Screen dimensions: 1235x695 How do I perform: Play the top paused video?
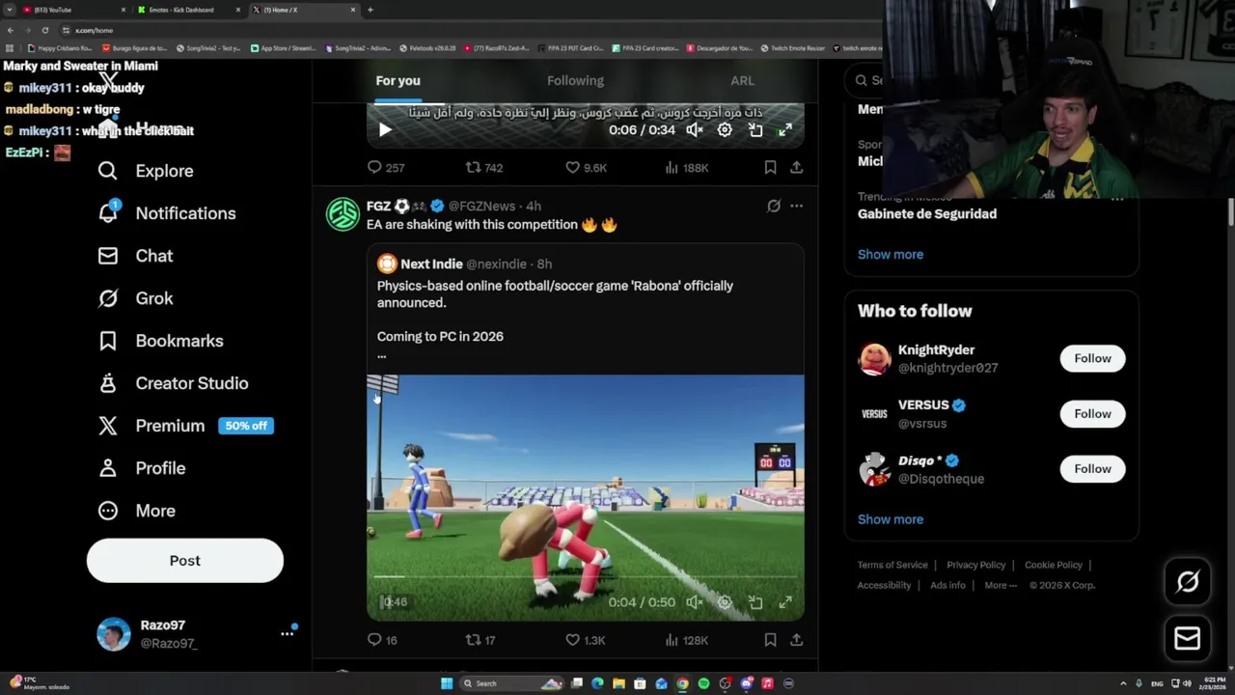tap(384, 129)
